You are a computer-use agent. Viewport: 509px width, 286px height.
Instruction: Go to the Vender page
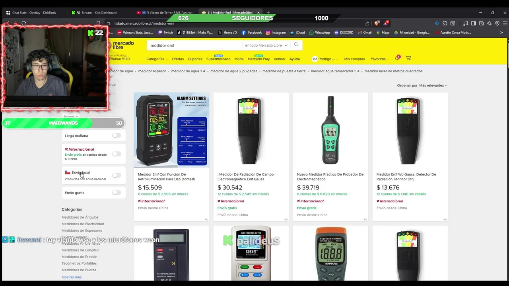(x=280, y=59)
